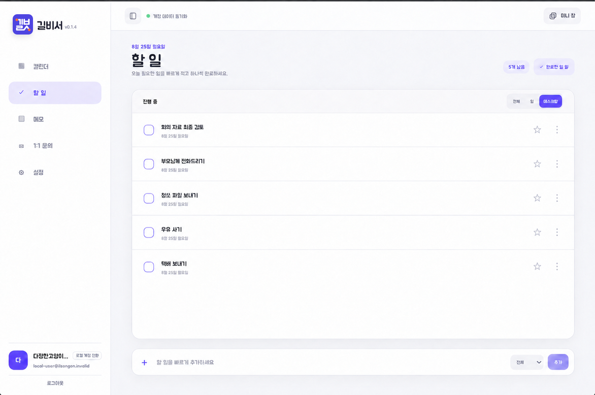The image size is (595, 395).
Task: Collapse the sidebar with the panel toggle icon
Action: pyautogui.click(x=133, y=16)
